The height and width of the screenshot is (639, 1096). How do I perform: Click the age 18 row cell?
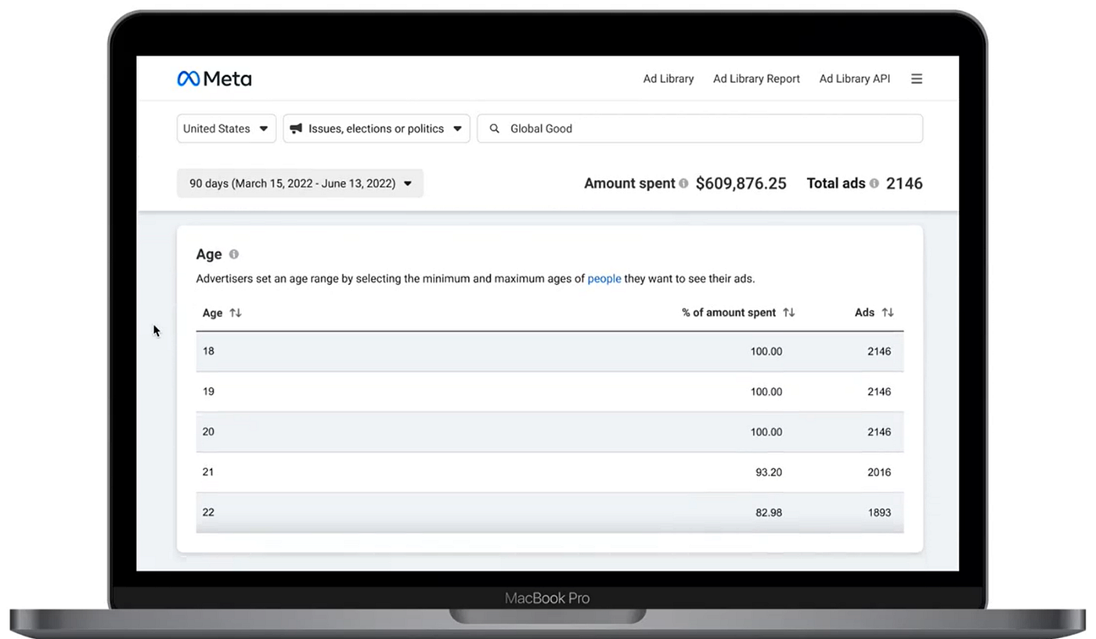coord(208,351)
